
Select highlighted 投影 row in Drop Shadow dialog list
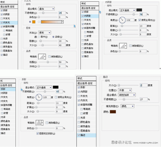click(8, 89)
